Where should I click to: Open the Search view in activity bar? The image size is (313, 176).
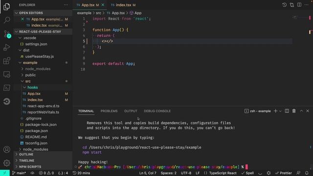6,20
